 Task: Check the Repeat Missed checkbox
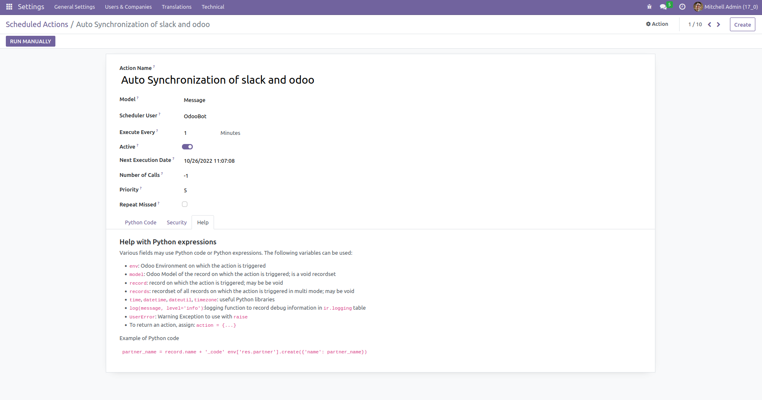click(184, 204)
